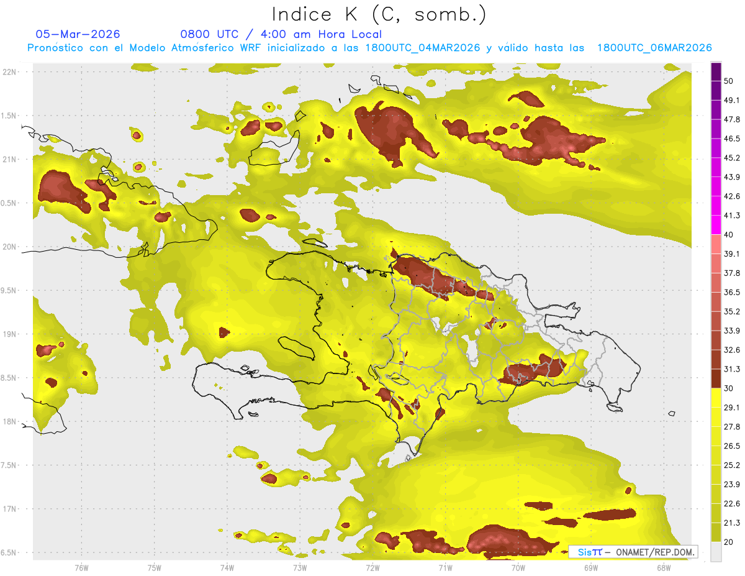The width and height of the screenshot is (745, 576).
Task: Click the longitude axis label "72W"
Action: click(372, 568)
